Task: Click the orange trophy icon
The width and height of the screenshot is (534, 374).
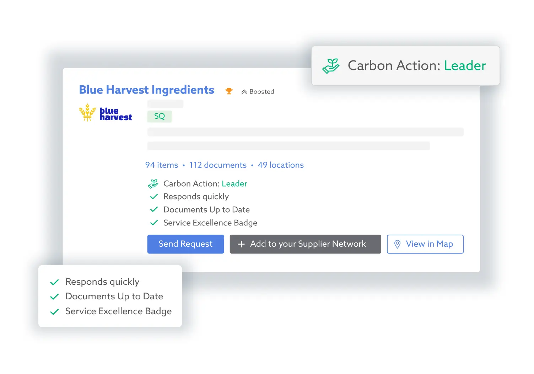Action: pyautogui.click(x=229, y=91)
